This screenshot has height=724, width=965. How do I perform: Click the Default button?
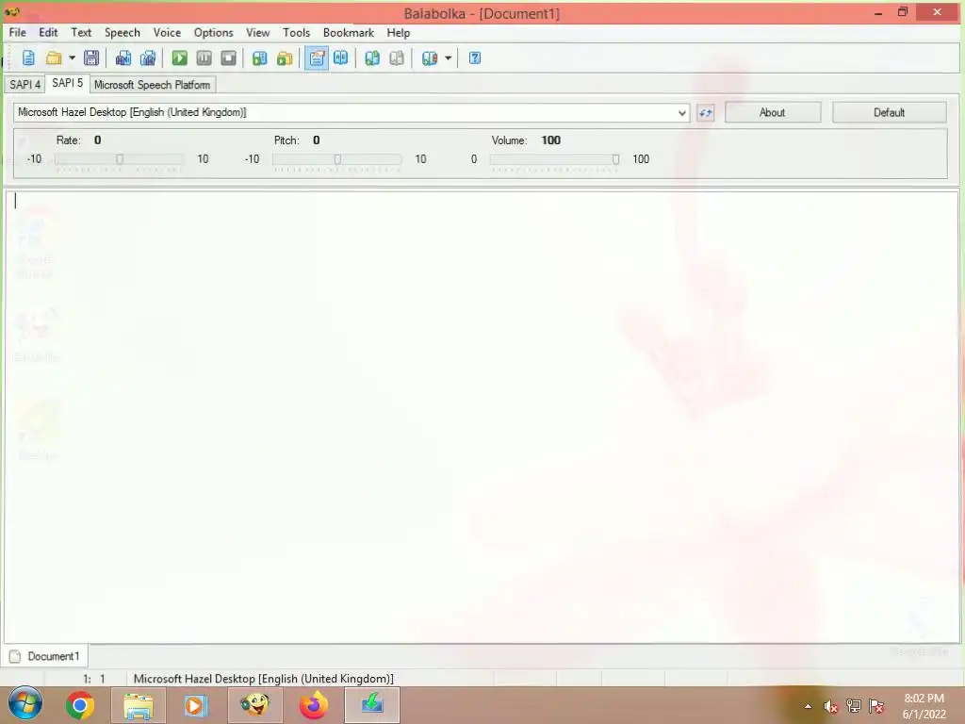[x=889, y=113]
